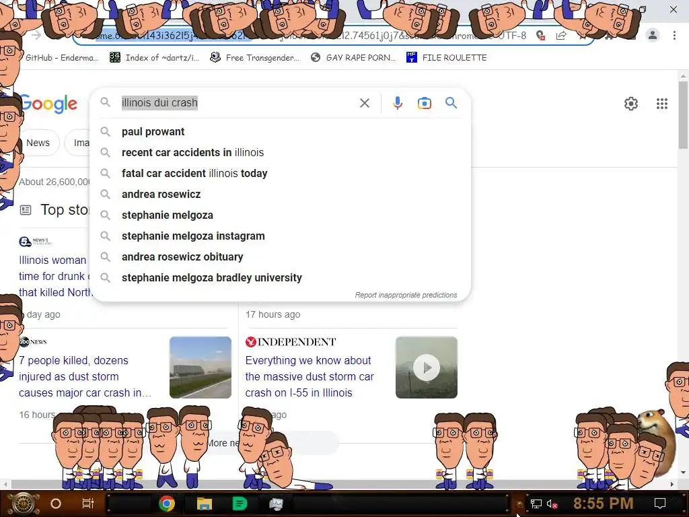
Task: Click the muted volume tray icon
Action: click(552, 504)
